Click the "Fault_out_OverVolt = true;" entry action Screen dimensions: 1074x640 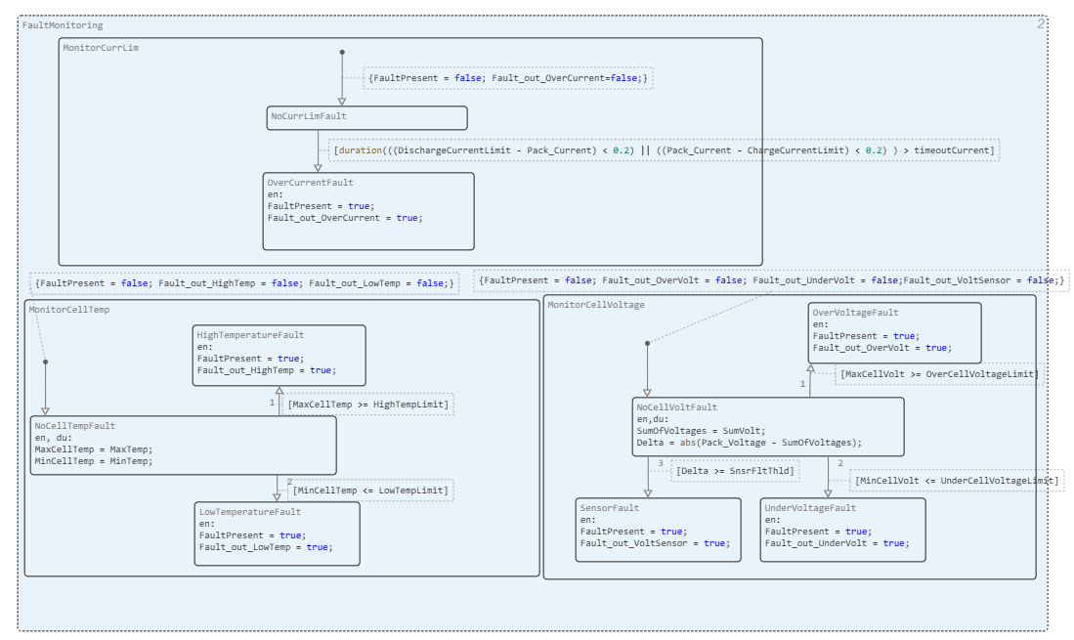tap(882, 348)
